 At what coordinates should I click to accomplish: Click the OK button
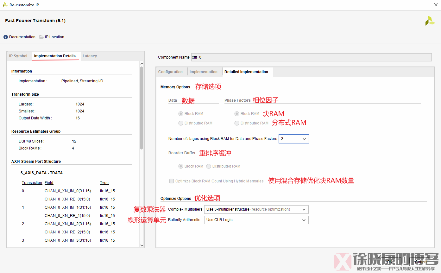pyautogui.click(x=389, y=262)
